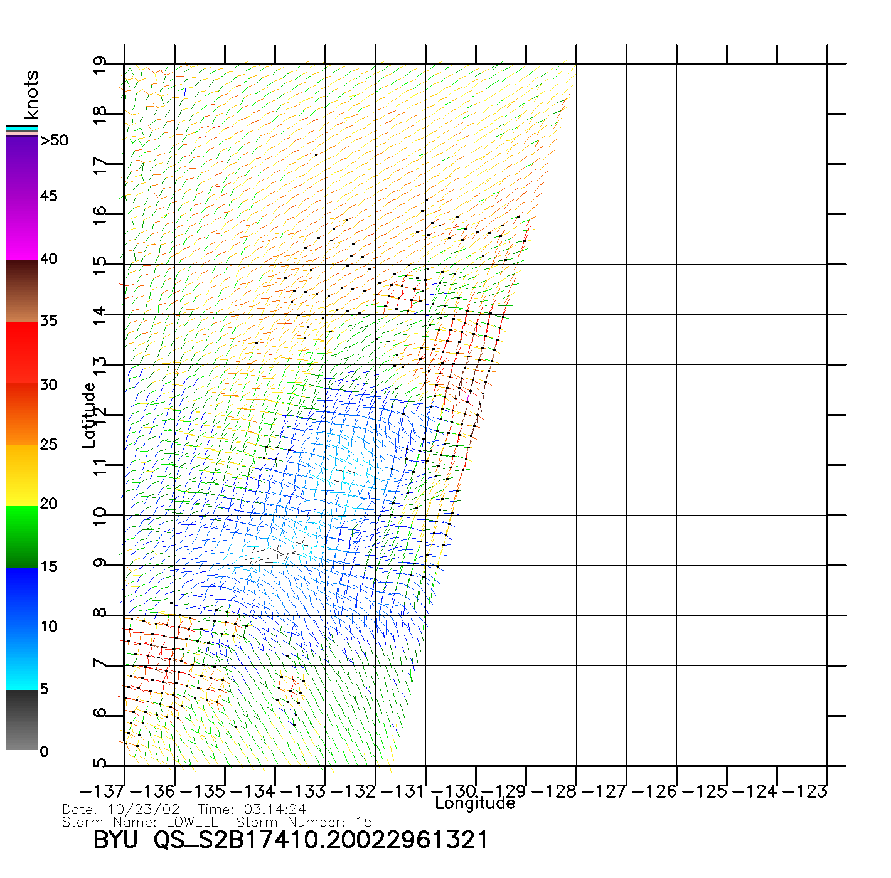
Task: Click the "knots" unit label above the legend
Action: 31,95
